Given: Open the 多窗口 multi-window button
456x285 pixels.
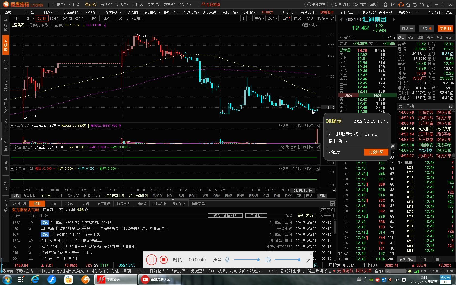Looking at the screenshot, I should coord(340,4).
